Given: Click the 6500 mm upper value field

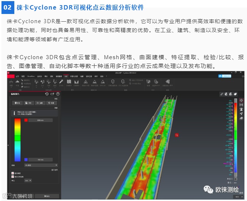Looking at the screenshot, I should coord(40,120).
